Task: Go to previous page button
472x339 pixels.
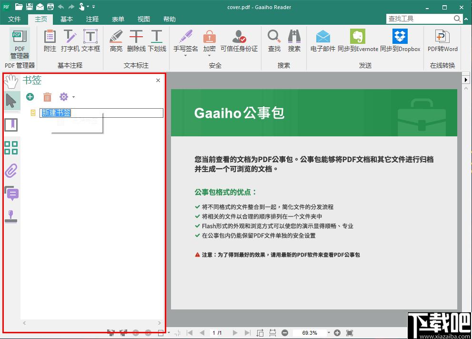Action: [202, 333]
